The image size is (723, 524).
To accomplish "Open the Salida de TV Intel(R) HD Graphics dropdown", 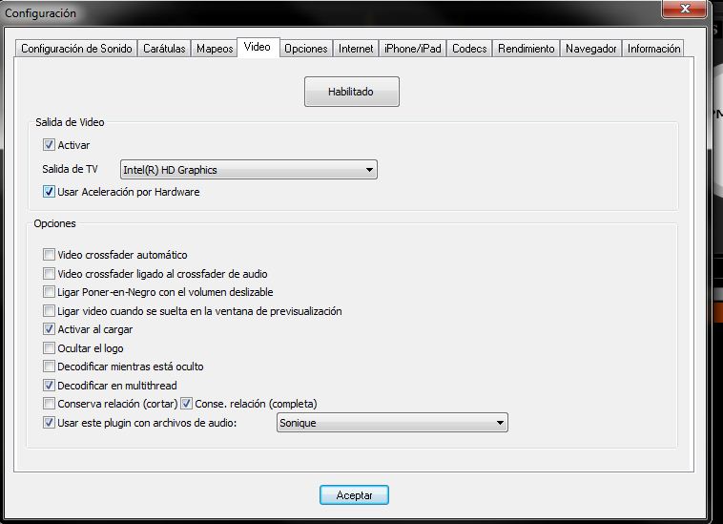I will click(x=249, y=170).
